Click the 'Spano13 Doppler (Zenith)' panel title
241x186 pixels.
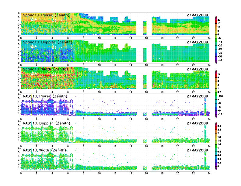click(x=47, y=42)
